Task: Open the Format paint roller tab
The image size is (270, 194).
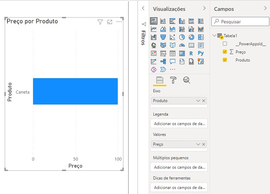Action: click(x=173, y=80)
